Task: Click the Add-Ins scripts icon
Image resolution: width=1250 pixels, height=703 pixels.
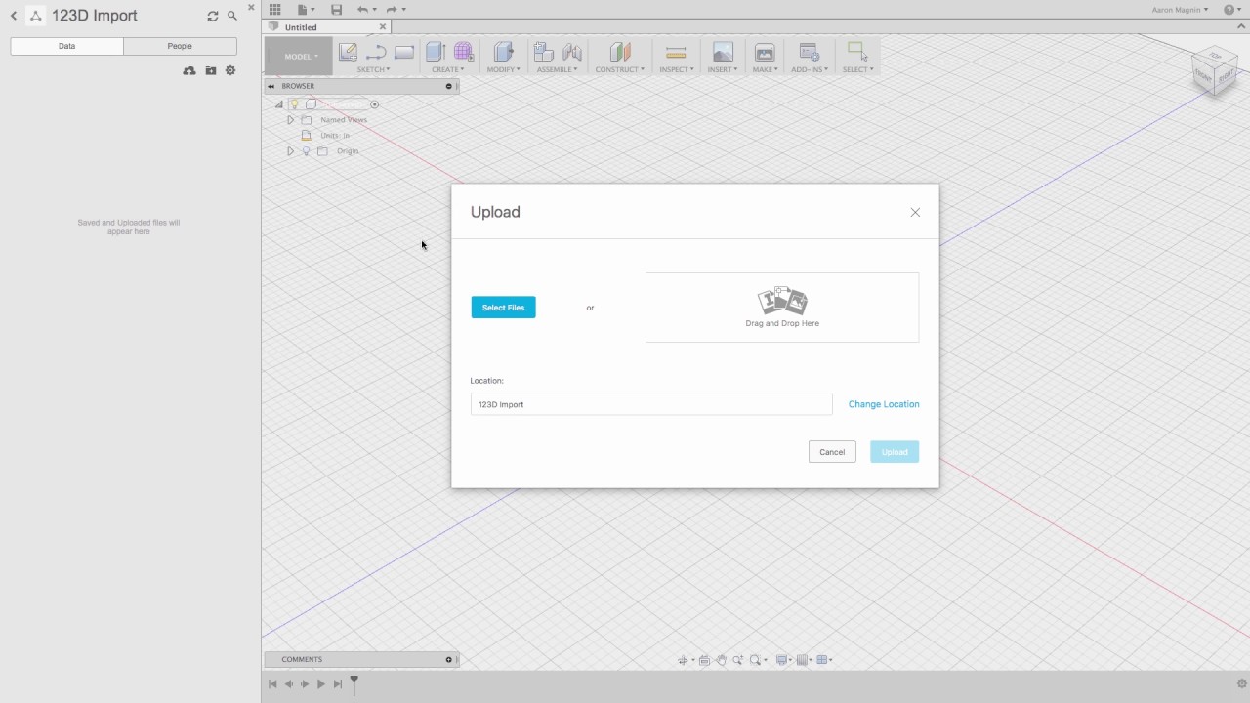Action: point(809,53)
